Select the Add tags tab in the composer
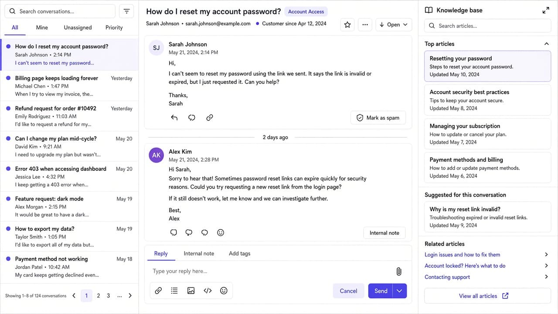 (240, 253)
